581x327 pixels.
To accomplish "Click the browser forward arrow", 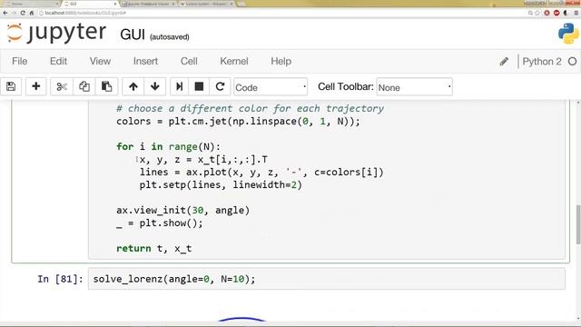I will click(15, 13).
